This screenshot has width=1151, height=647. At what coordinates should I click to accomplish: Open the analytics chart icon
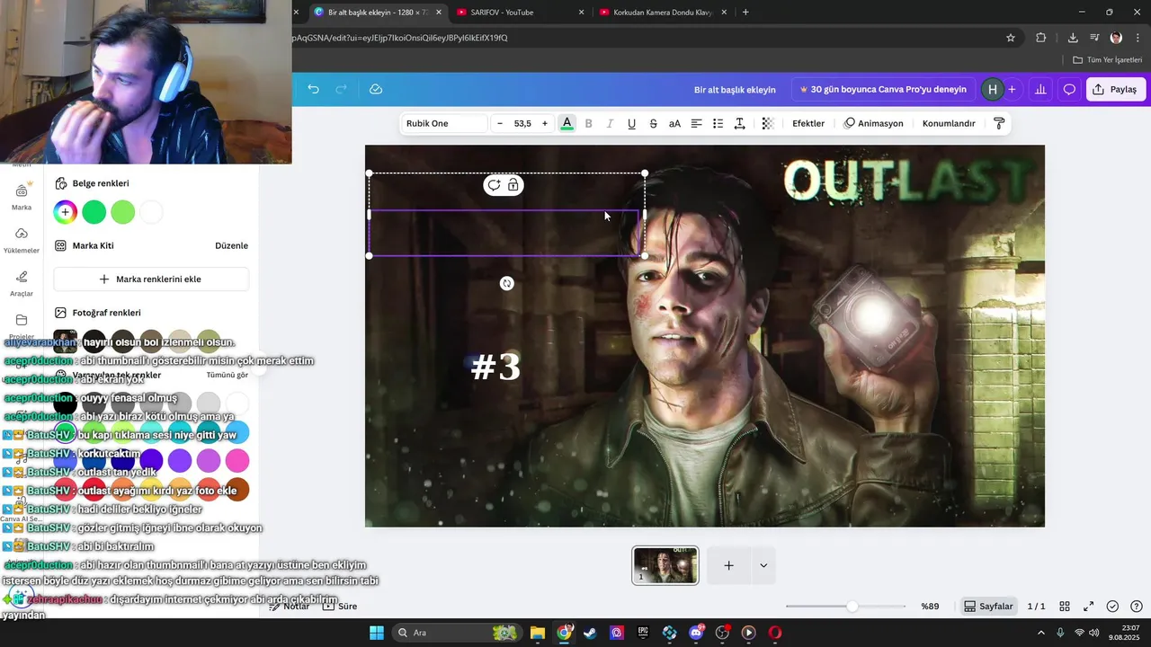pos(1040,89)
